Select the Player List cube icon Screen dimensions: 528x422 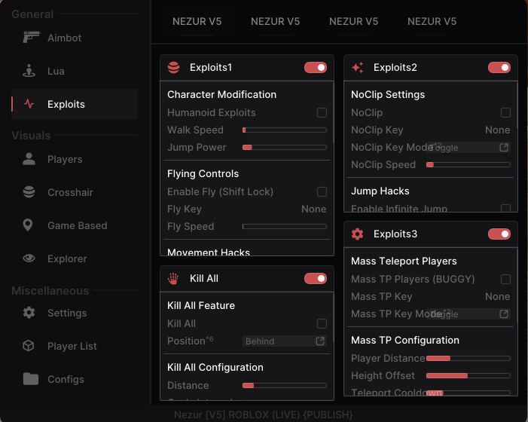tap(29, 346)
